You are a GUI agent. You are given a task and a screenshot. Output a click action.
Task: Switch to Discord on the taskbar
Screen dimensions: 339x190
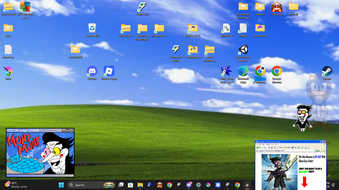[189, 185]
